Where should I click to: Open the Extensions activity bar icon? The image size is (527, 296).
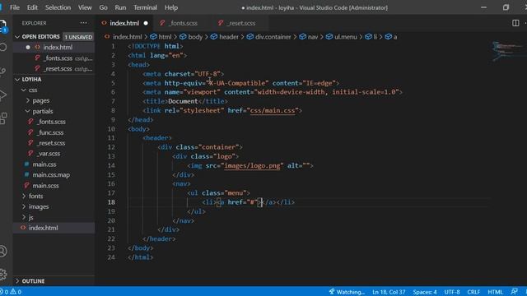click(x=3, y=118)
